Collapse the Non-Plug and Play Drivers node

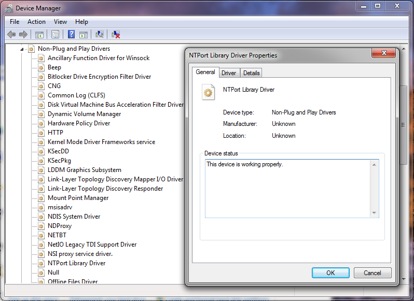click(22, 49)
